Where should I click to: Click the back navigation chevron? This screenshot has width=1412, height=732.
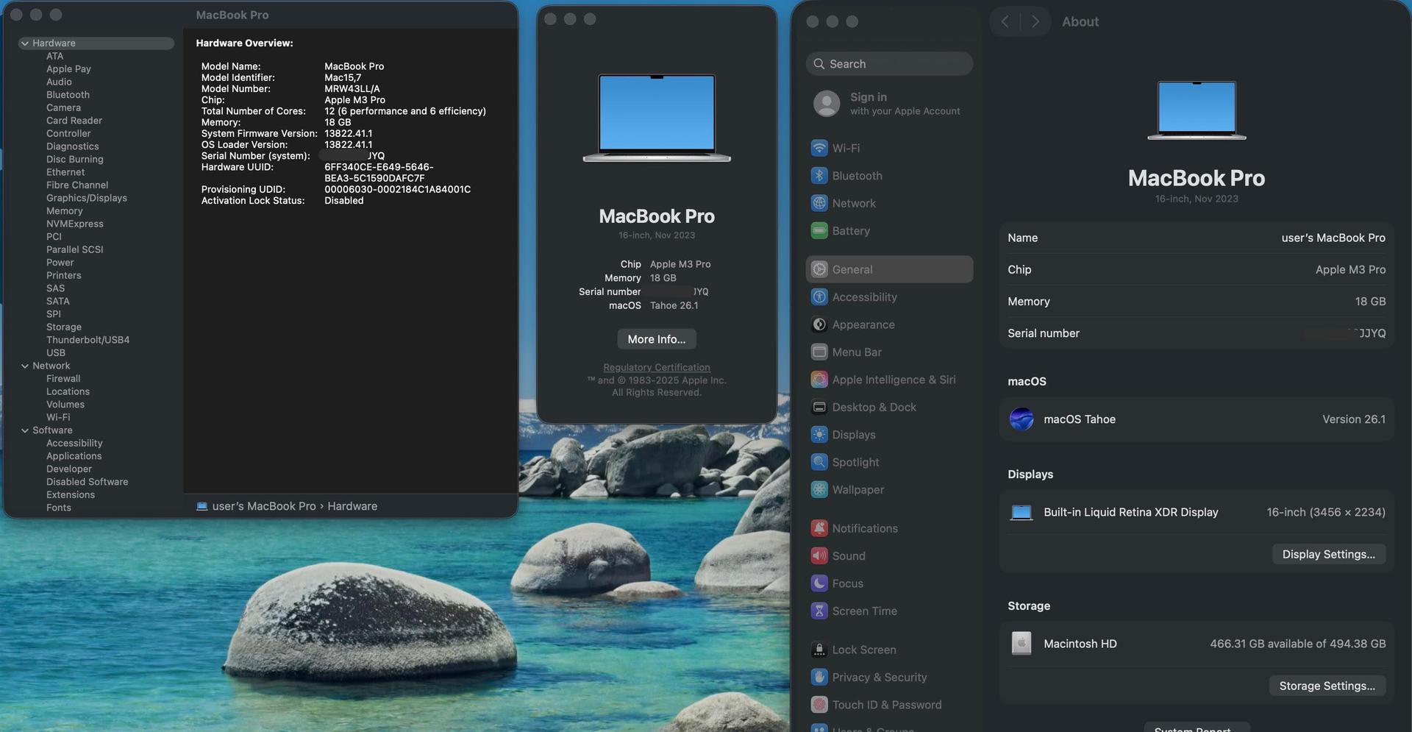[1005, 21]
